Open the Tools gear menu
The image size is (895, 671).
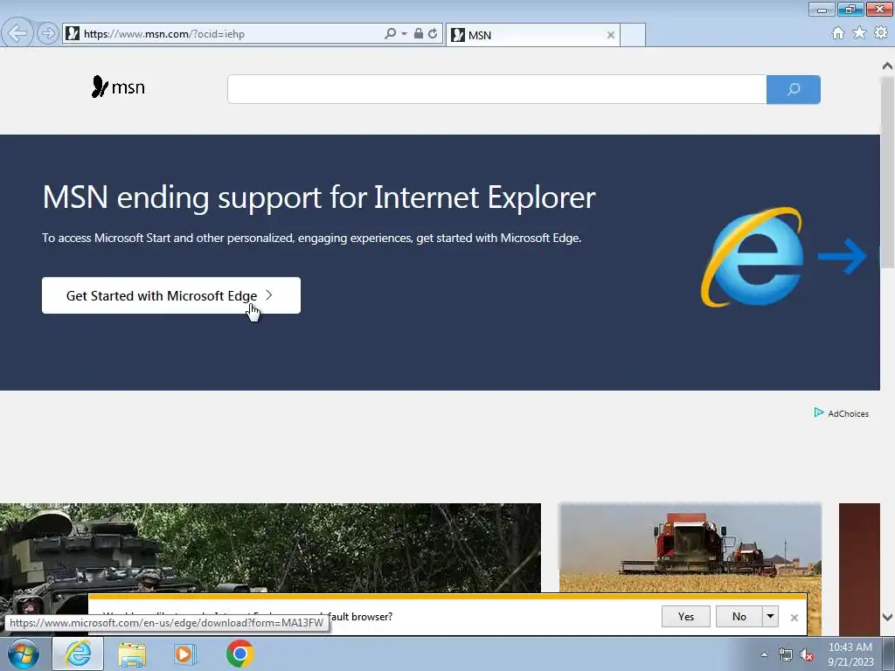(x=881, y=33)
